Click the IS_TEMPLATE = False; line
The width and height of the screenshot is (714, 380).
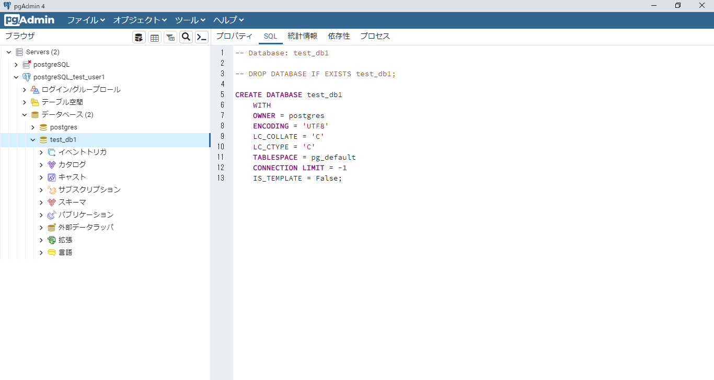pos(297,178)
